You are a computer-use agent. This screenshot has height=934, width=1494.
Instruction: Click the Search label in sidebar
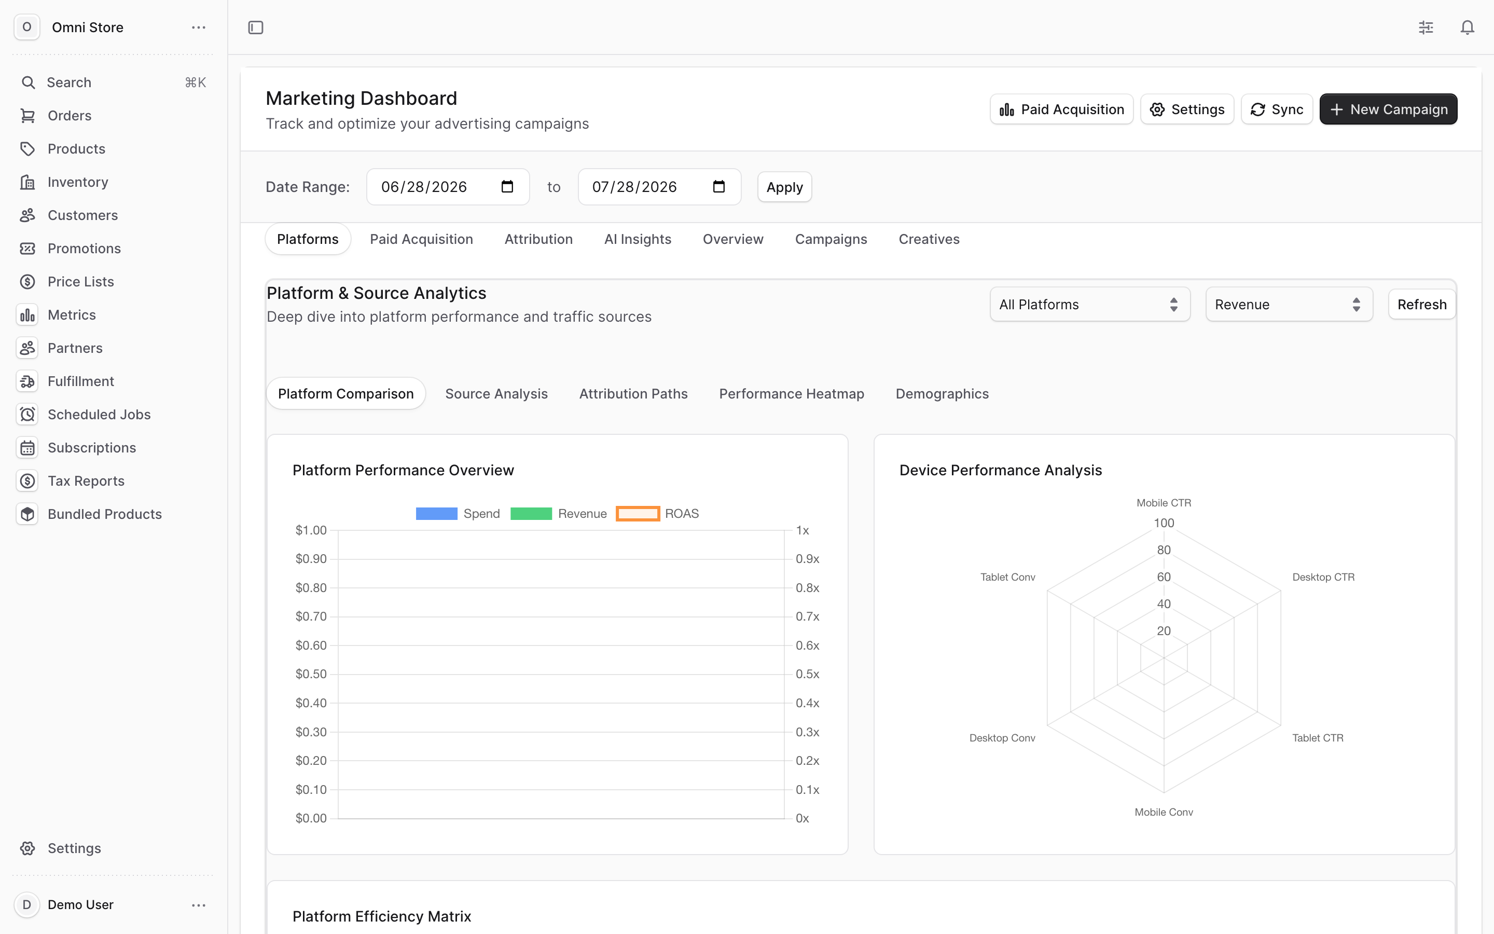tap(69, 82)
